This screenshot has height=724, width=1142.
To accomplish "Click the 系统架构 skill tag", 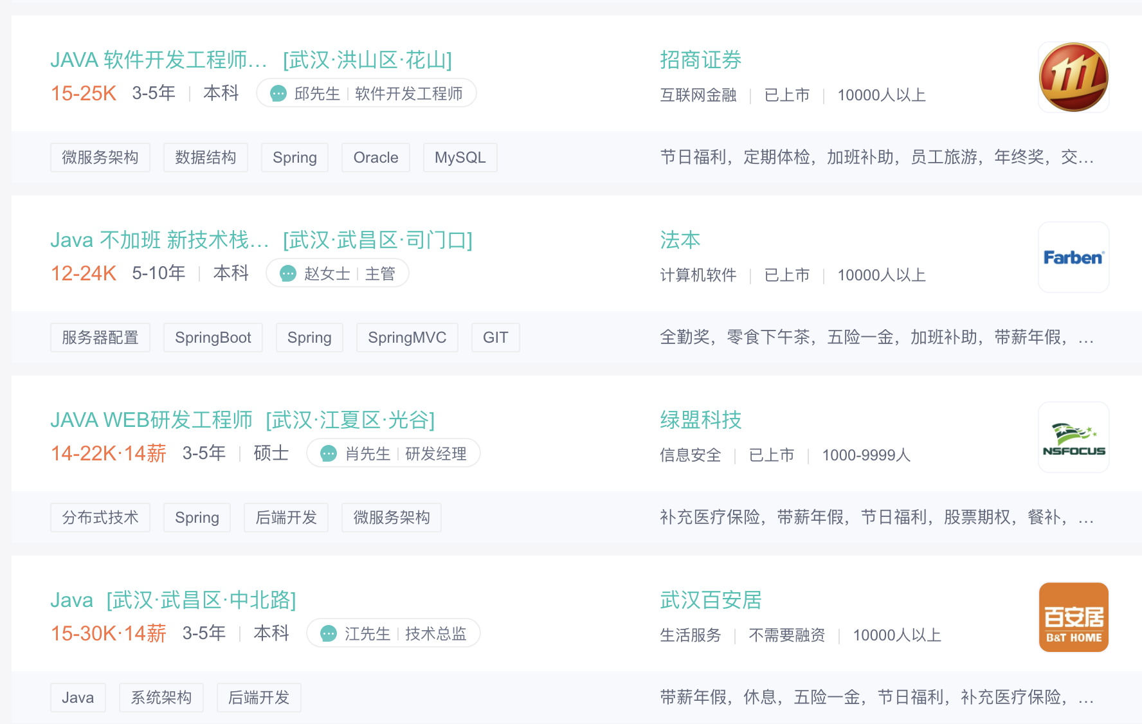I will [161, 698].
